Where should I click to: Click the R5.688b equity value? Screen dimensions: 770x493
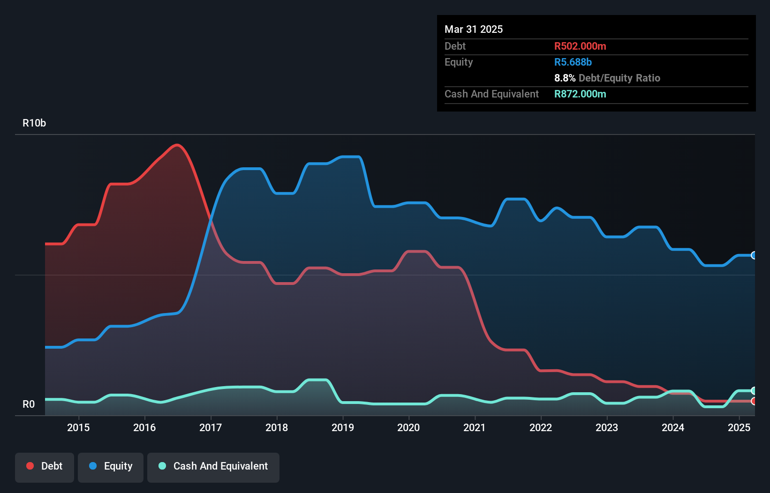coord(573,62)
